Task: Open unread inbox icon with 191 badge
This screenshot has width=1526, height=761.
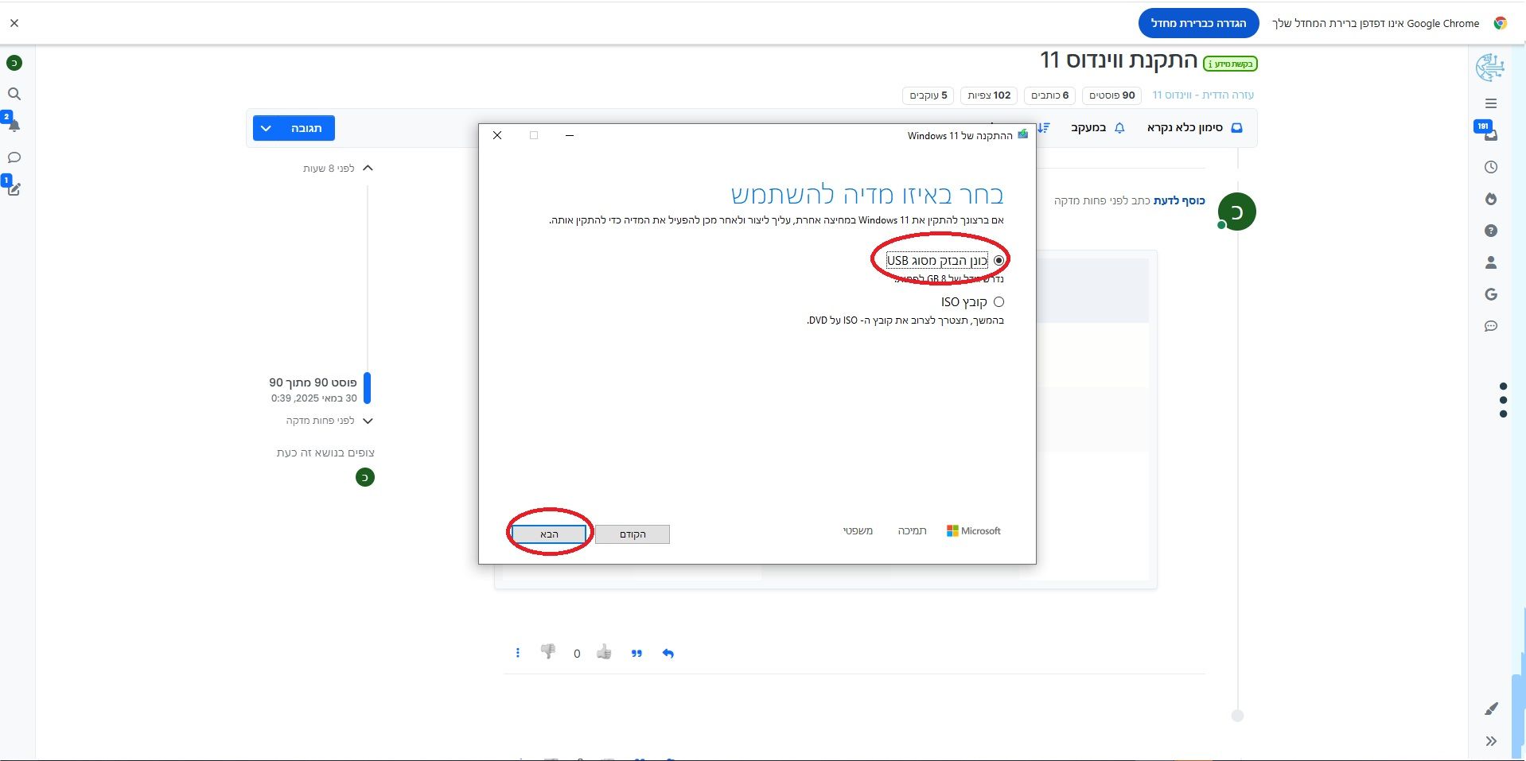Action: pyautogui.click(x=1489, y=133)
